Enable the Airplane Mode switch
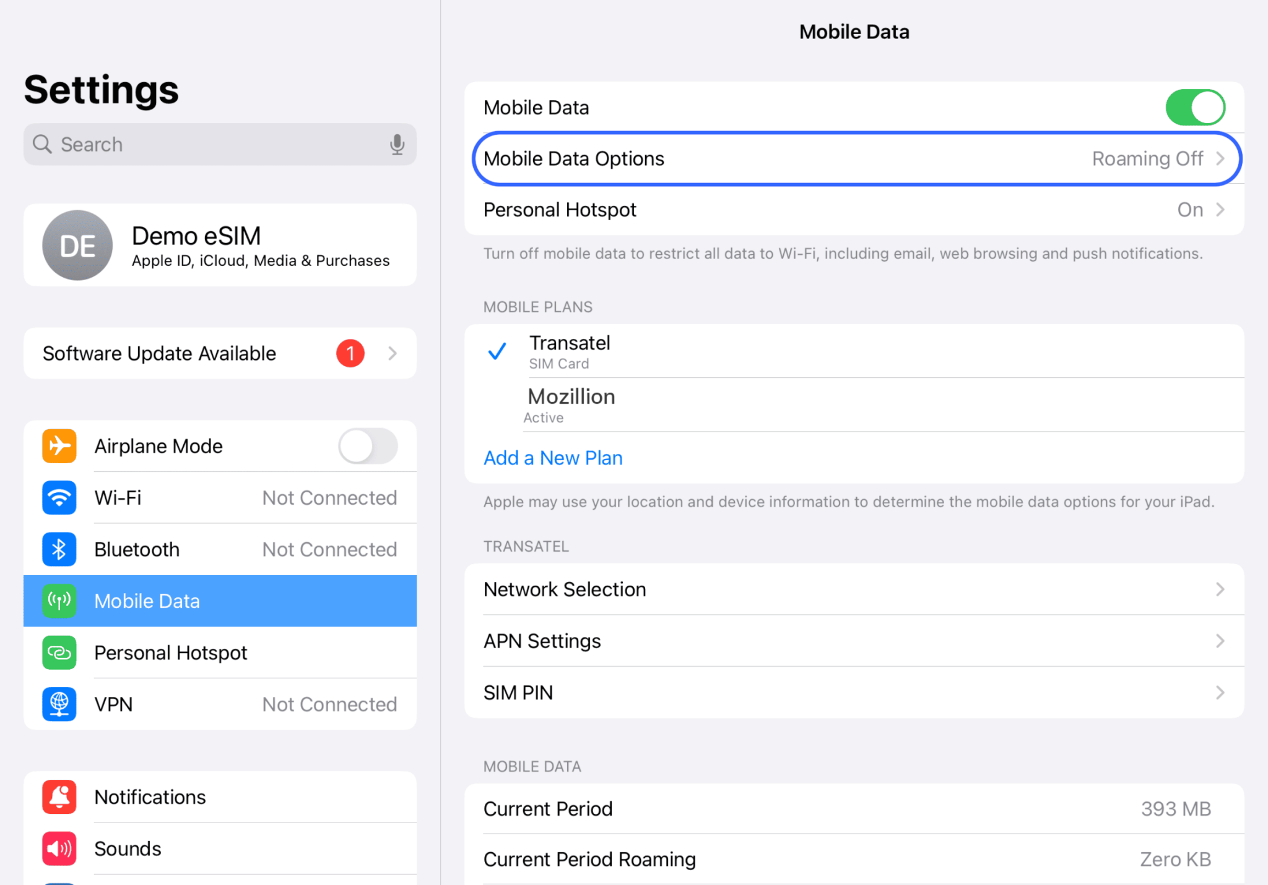 pyautogui.click(x=368, y=446)
